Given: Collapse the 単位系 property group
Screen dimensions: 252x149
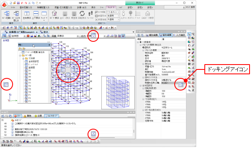Looking at the screenshot, I should coord(143,64).
